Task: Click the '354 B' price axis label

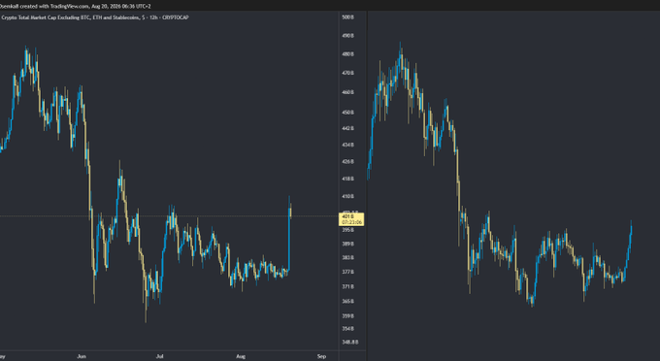Action: 347,329
